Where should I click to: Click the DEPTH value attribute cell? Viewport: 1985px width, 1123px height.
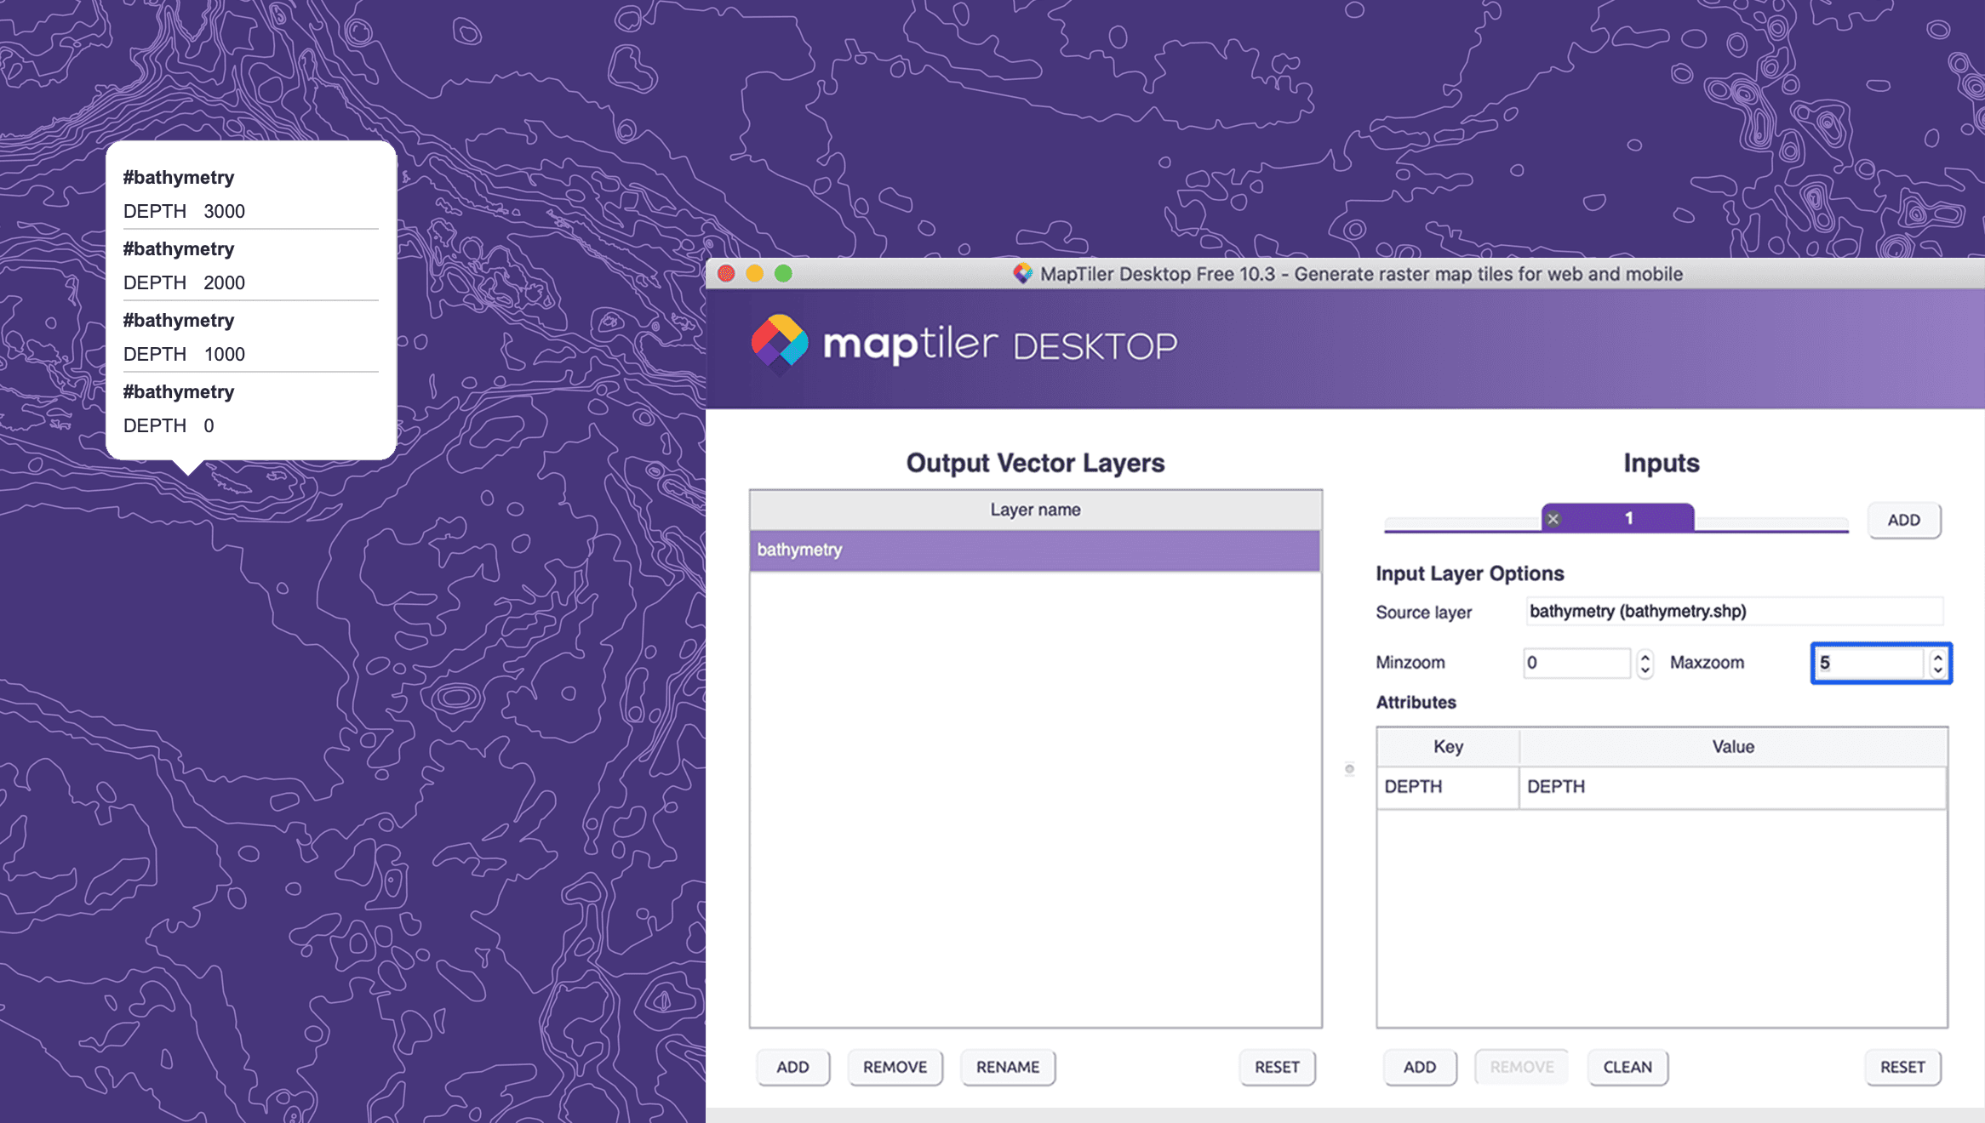(1731, 786)
